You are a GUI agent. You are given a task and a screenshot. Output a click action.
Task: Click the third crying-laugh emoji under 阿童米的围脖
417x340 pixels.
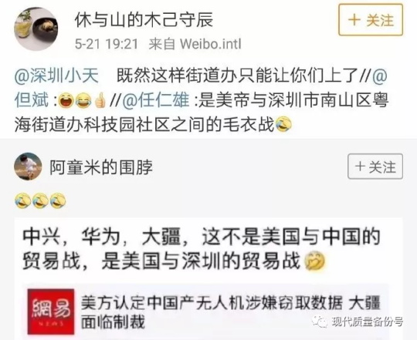point(58,200)
